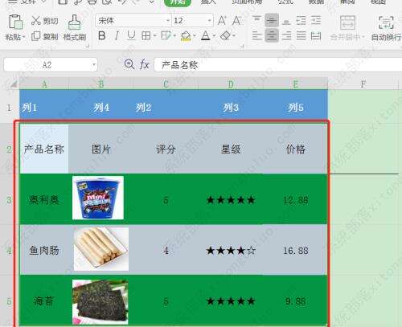
Task: Select the star rating for 鱼肉肠
Action: (231, 250)
